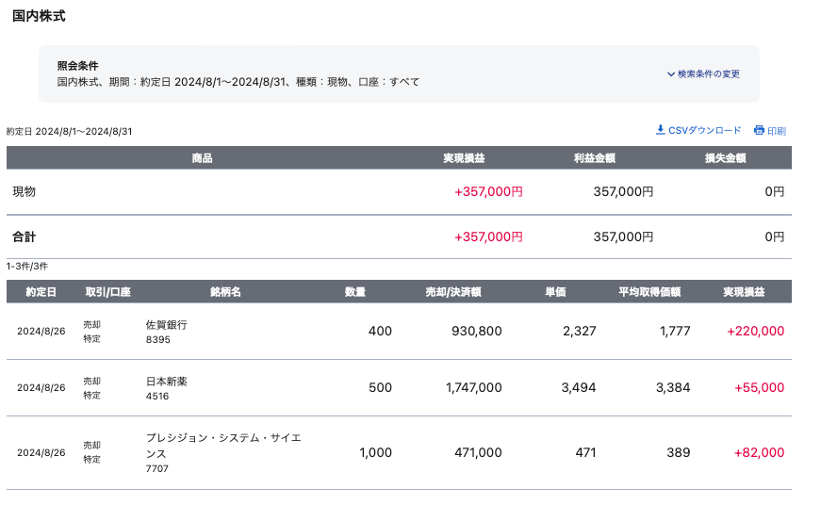The width and height of the screenshot is (821, 505).
Task: Select the 合計 total row label
Action: (25, 236)
